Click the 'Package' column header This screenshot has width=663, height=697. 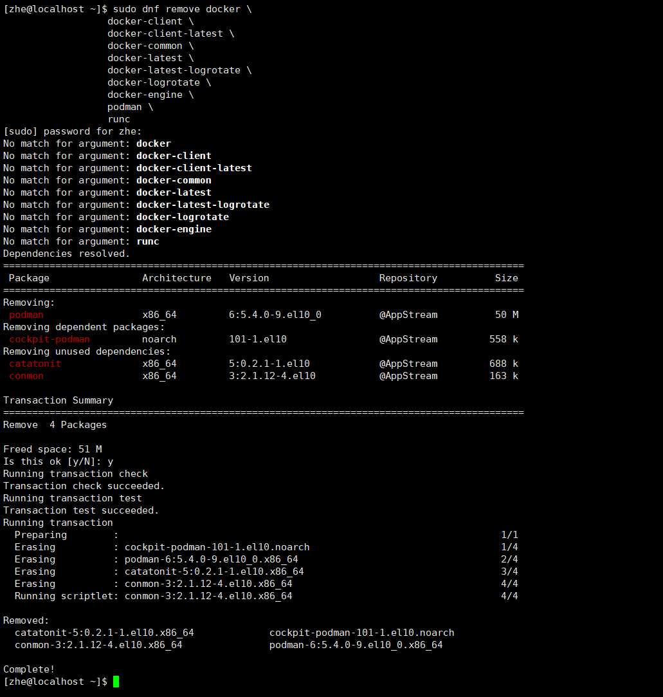29,278
